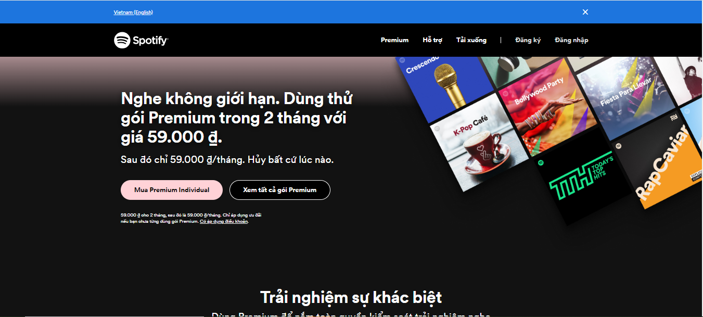
Task: Click the text "Sau đó chỉ 59.000 ₫/tháng"
Action: coord(182,160)
